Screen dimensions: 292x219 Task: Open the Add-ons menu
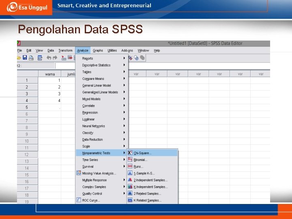127,50
